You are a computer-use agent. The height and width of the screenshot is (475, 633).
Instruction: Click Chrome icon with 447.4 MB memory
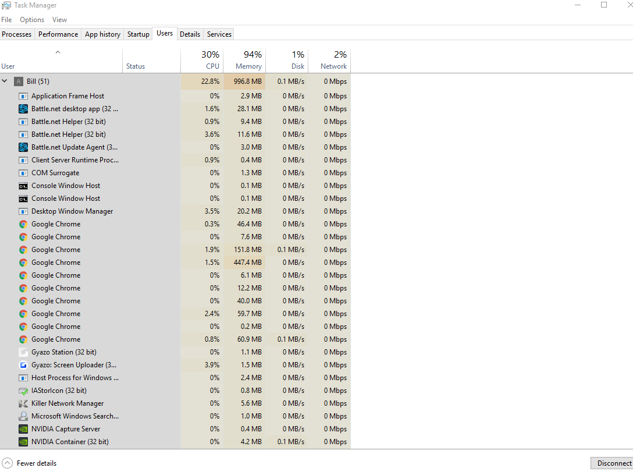[x=23, y=263]
